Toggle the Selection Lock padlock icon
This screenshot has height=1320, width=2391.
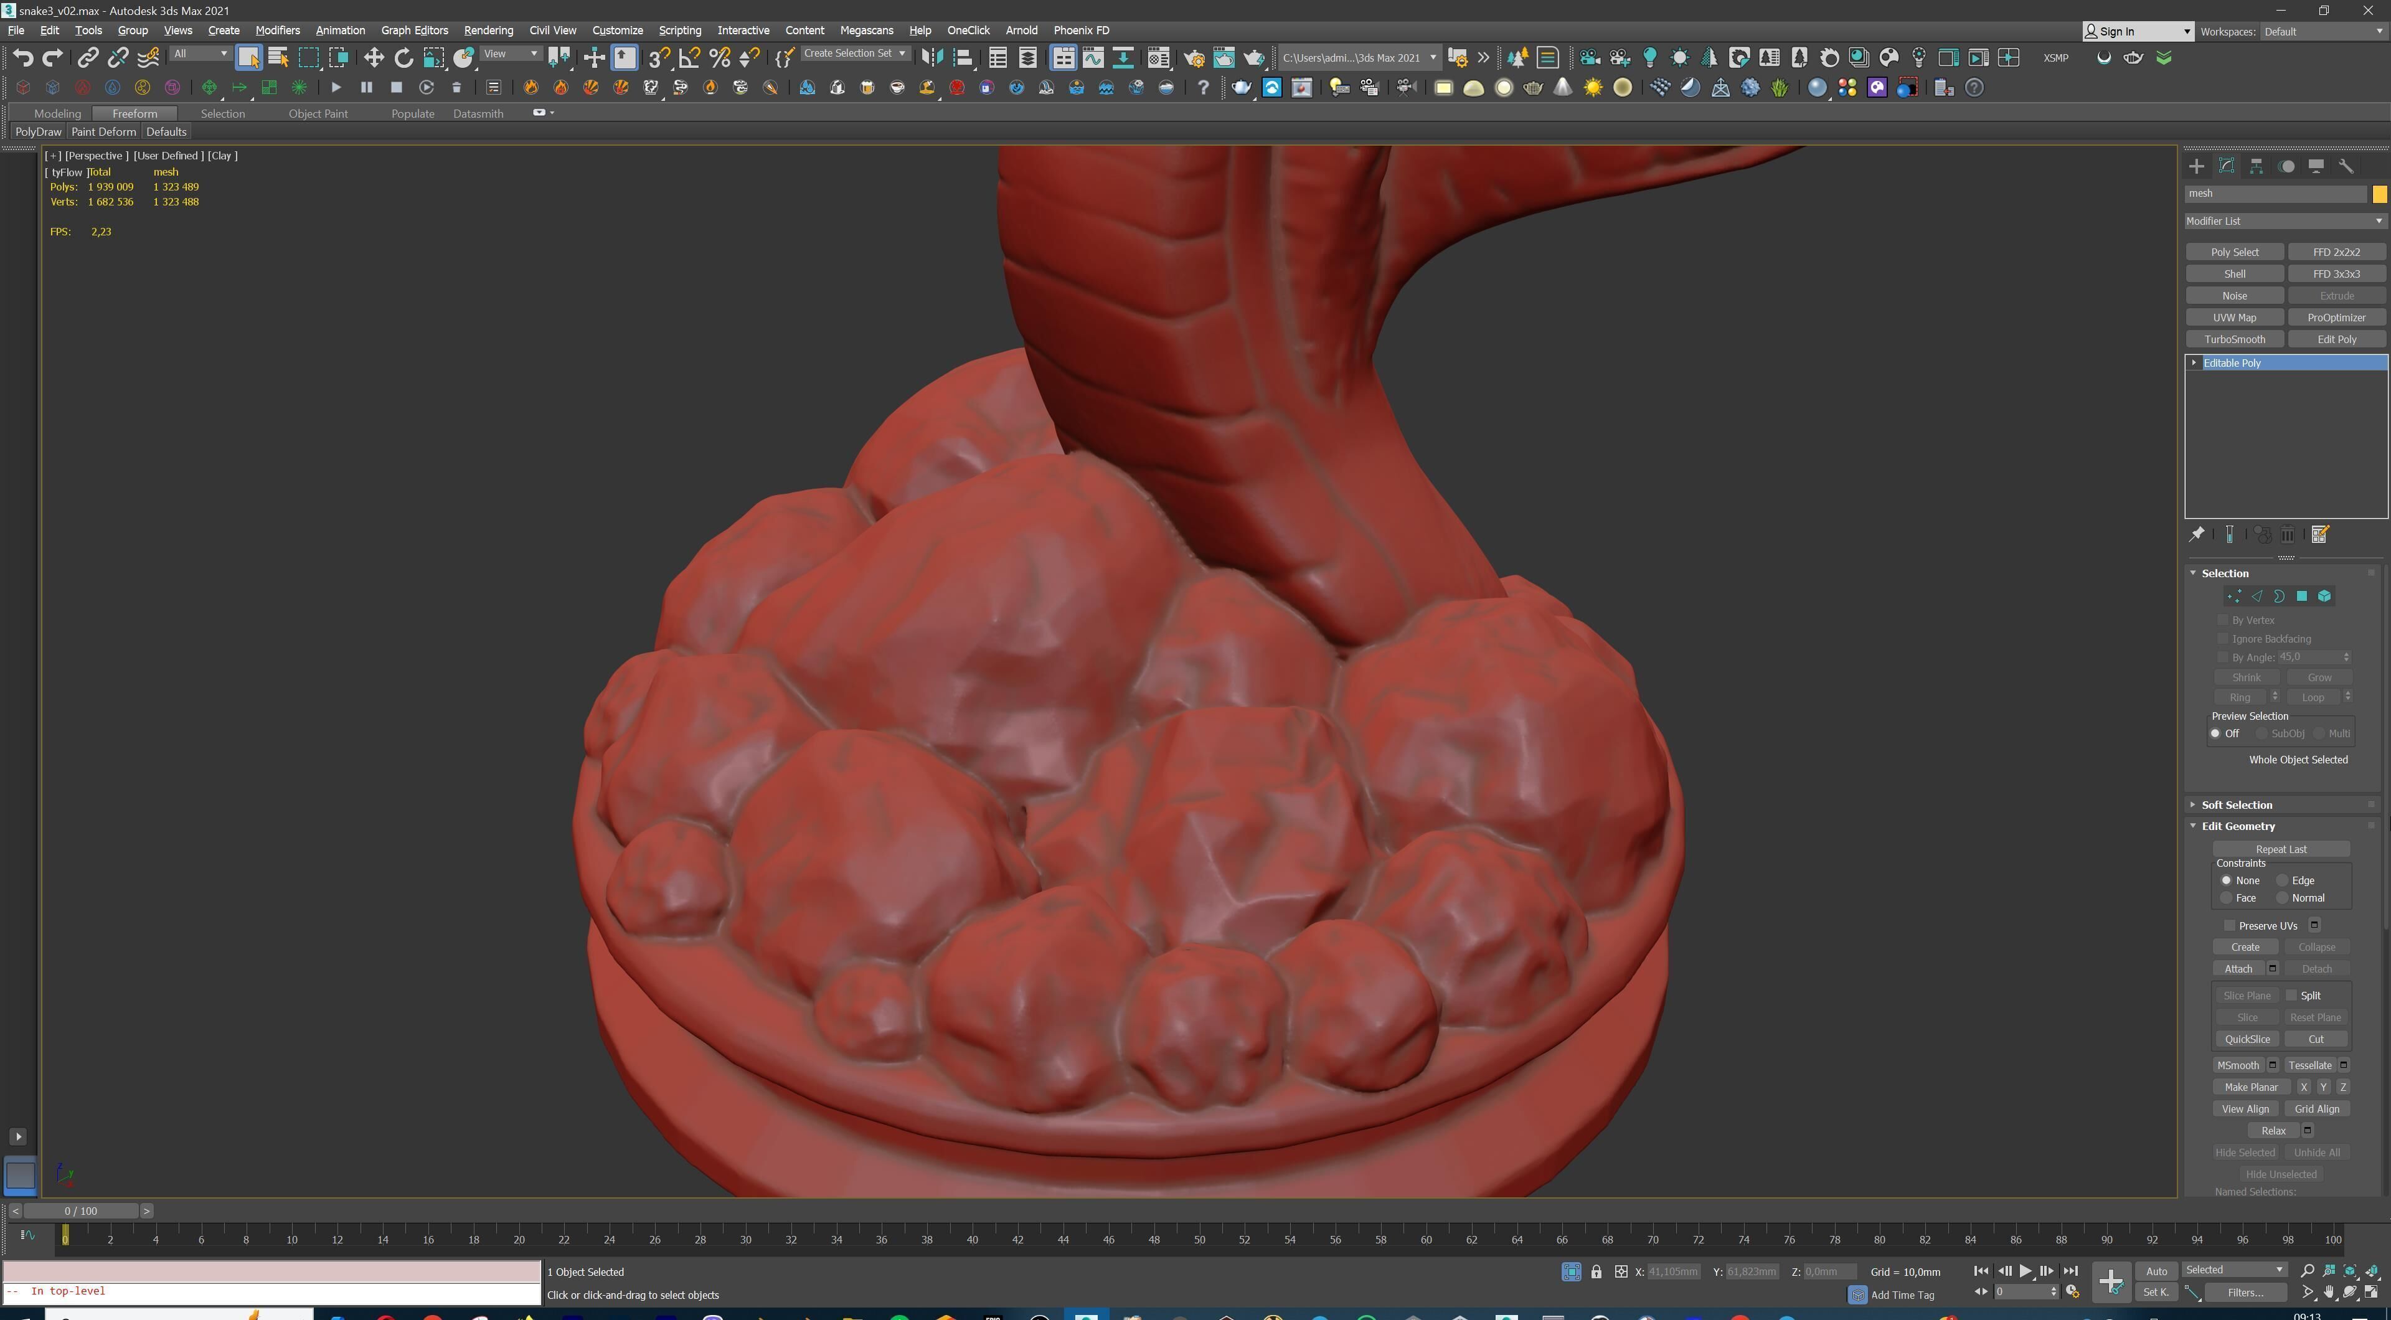(x=1596, y=1271)
